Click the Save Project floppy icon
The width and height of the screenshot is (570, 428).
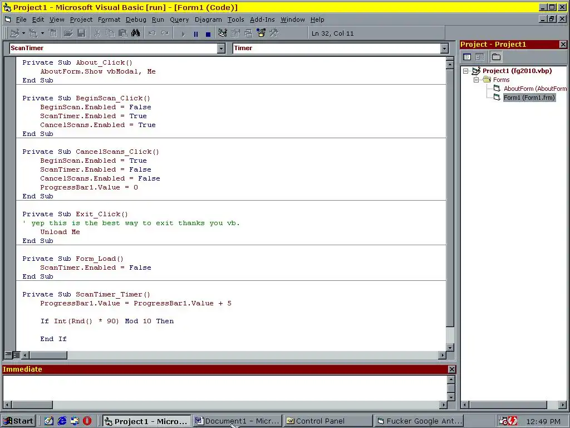pos(81,33)
